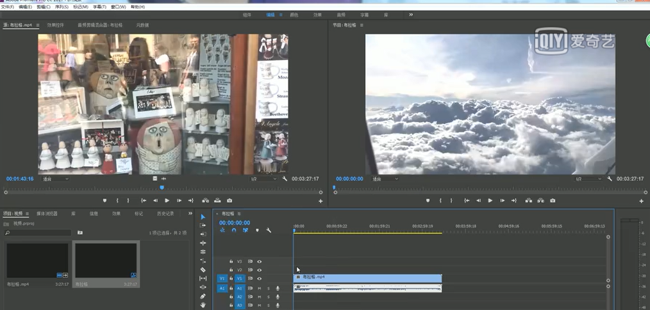
Task: Click Overwrite button in Source monitor
Action: pos(217,201)
